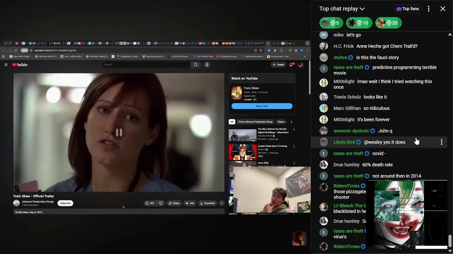Jump chat to the top arrow

[450, 35]
